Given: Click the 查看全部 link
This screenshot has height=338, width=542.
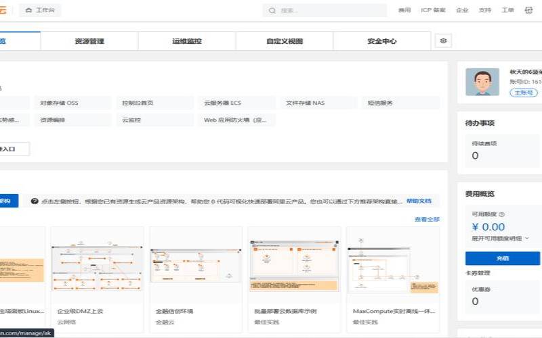Looking at the screenshot, I should tap(427, 219).
